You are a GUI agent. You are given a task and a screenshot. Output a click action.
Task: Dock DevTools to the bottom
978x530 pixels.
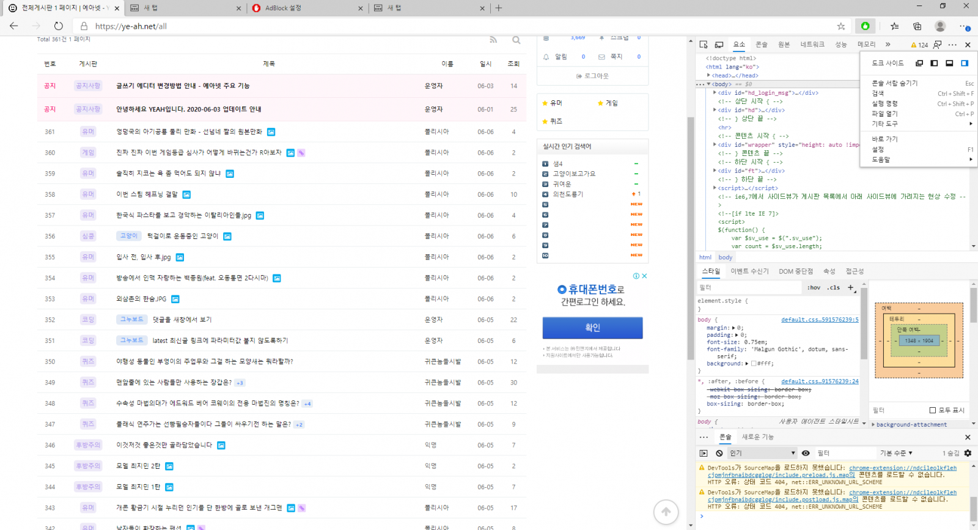(x=949, y=63)
